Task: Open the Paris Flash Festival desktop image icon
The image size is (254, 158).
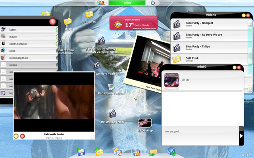Action: point(111,87)
